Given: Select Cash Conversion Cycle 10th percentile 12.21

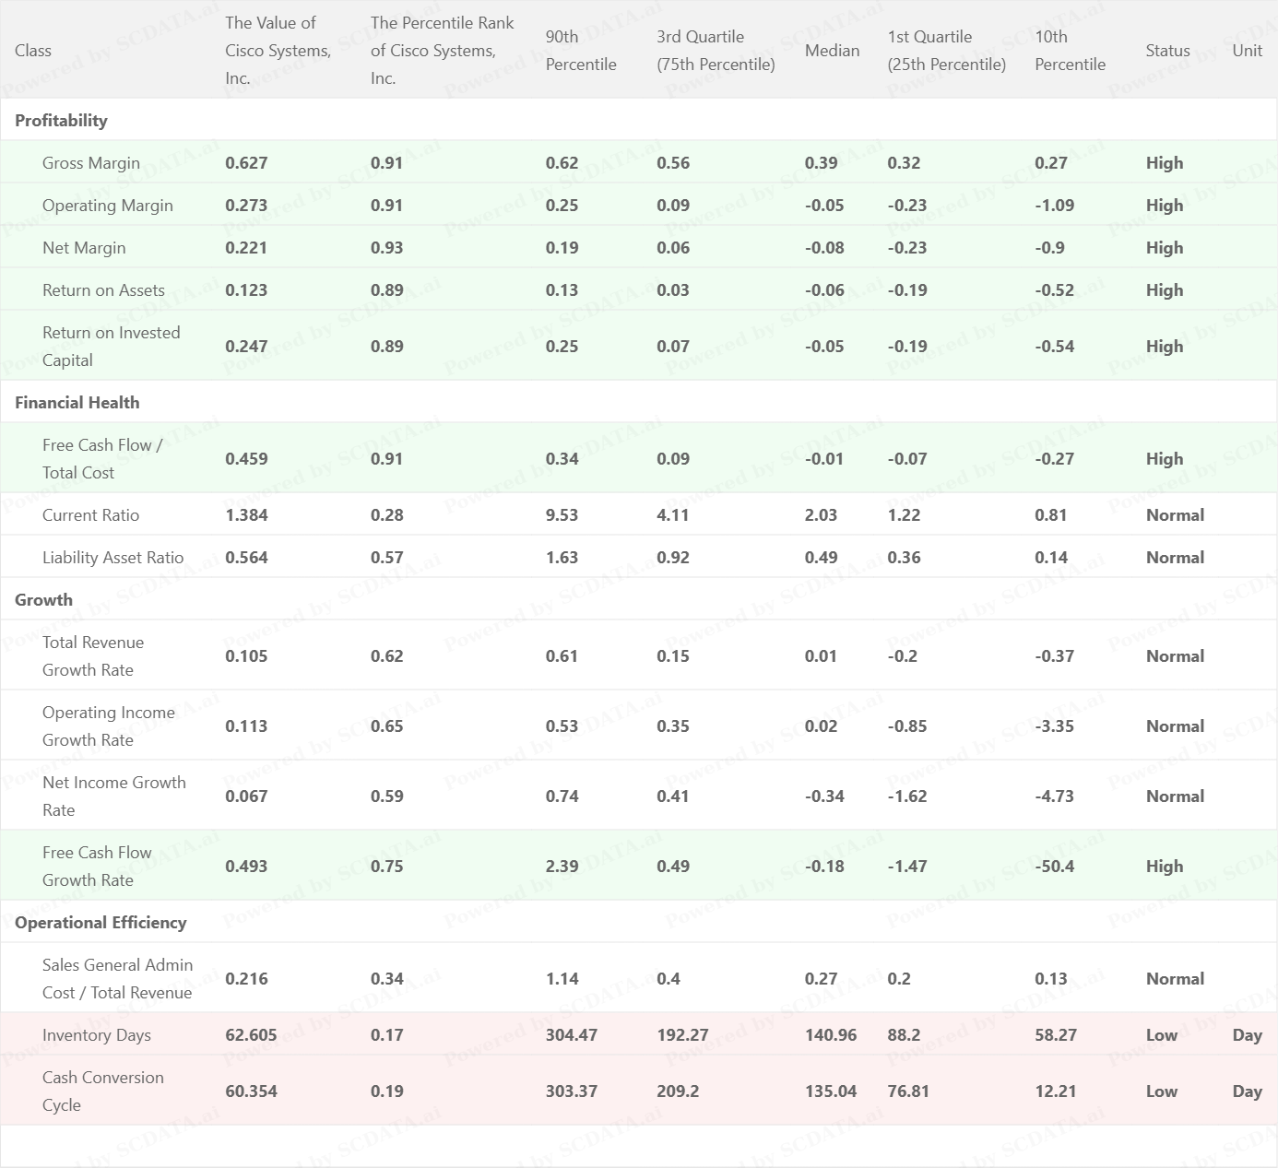Looking at the screenshot, I should click(1056, 1091).
